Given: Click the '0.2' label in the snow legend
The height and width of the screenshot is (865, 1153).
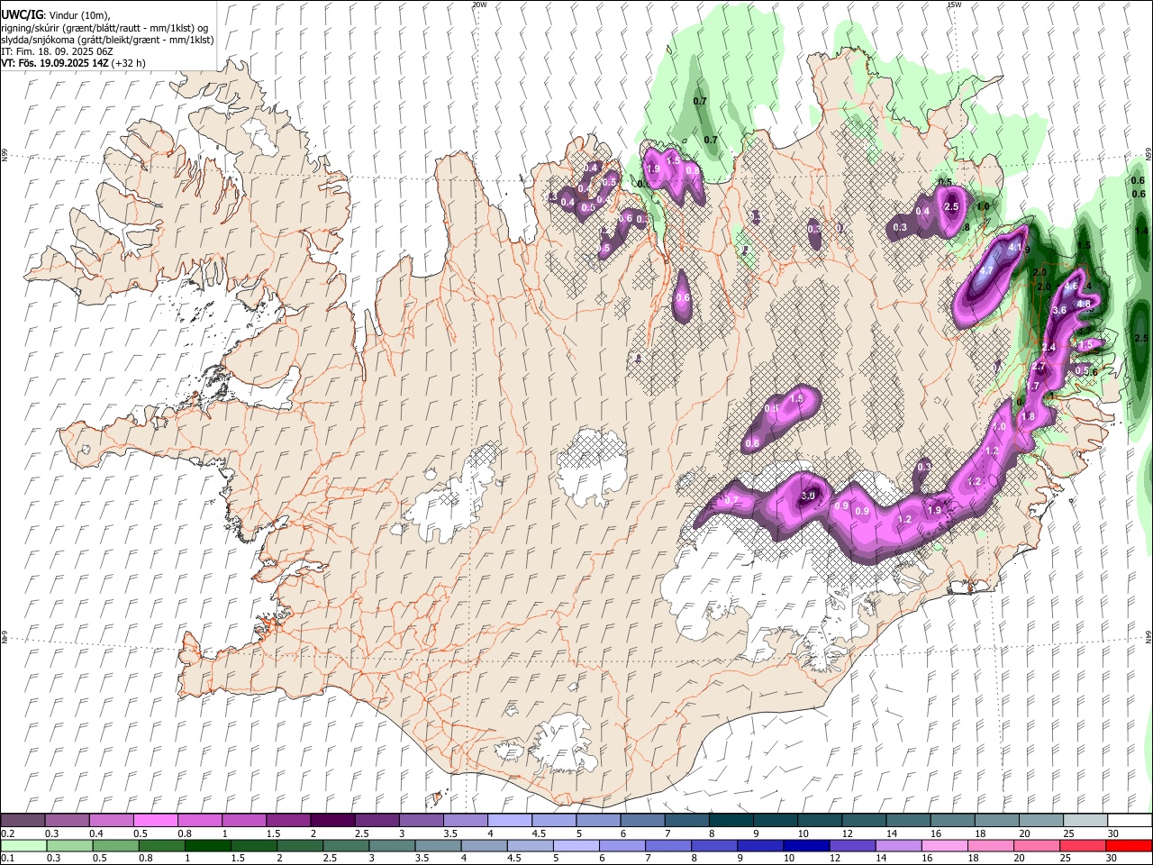Looking at the screenshot, I should [8, 833].
